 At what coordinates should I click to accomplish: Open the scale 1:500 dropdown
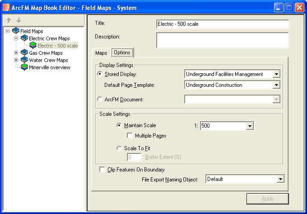coord(250,126)
